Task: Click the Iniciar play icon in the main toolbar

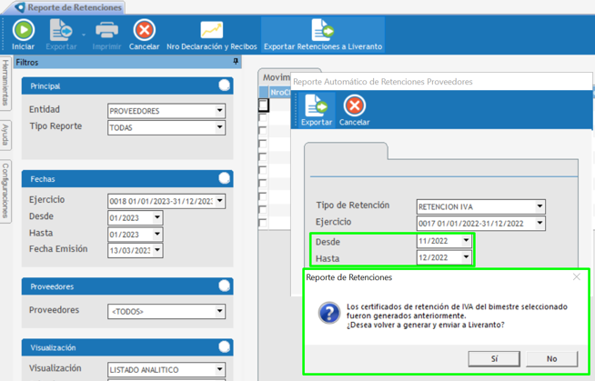Action: click(23, 30)
